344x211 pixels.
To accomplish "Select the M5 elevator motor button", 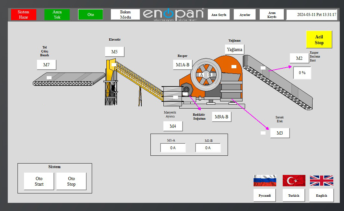I will (x=114, y=52).
